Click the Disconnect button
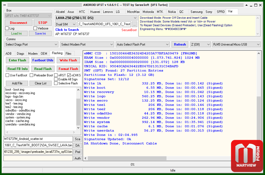This screenshot has width=265, height=175. click(18, 23)
